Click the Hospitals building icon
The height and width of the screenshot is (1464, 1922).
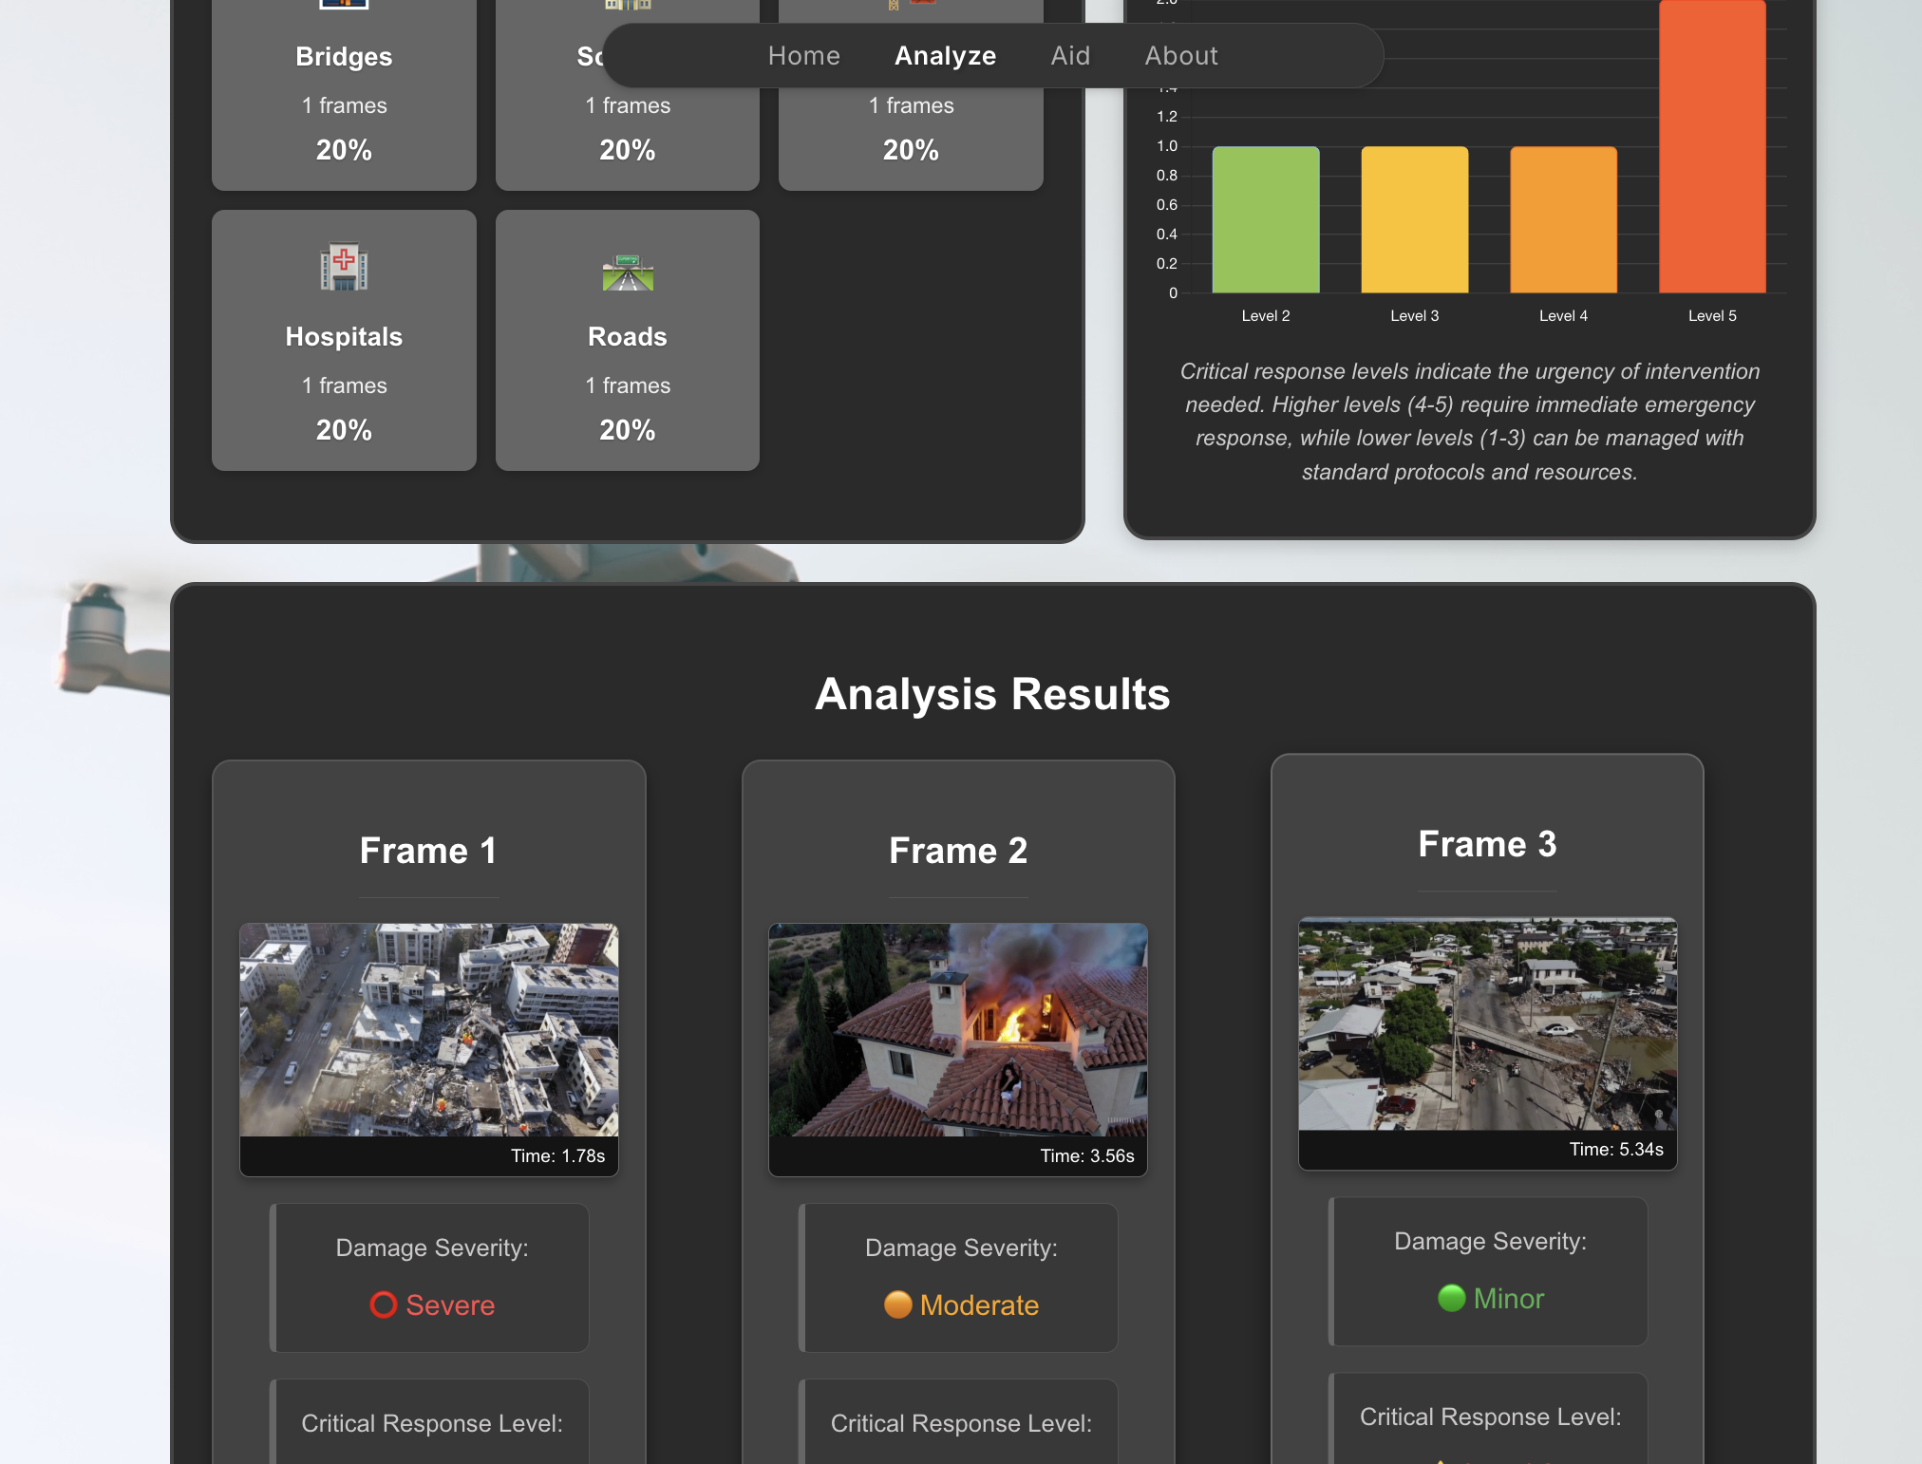(344, 267)
